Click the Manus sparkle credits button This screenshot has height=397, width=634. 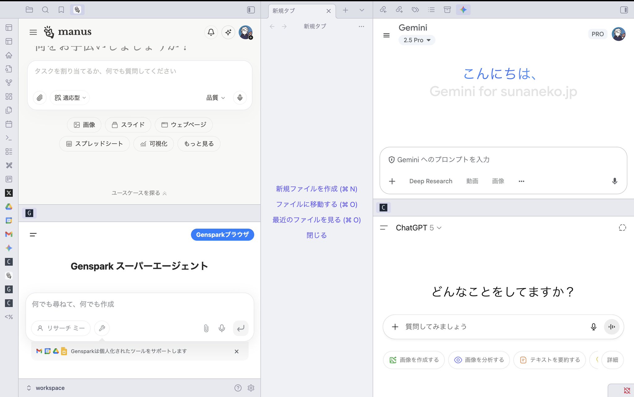(228, 32)
